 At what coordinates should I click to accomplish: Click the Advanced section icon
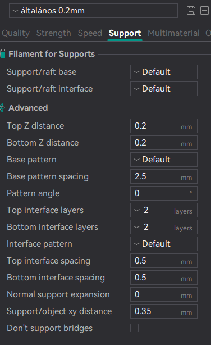2,108
